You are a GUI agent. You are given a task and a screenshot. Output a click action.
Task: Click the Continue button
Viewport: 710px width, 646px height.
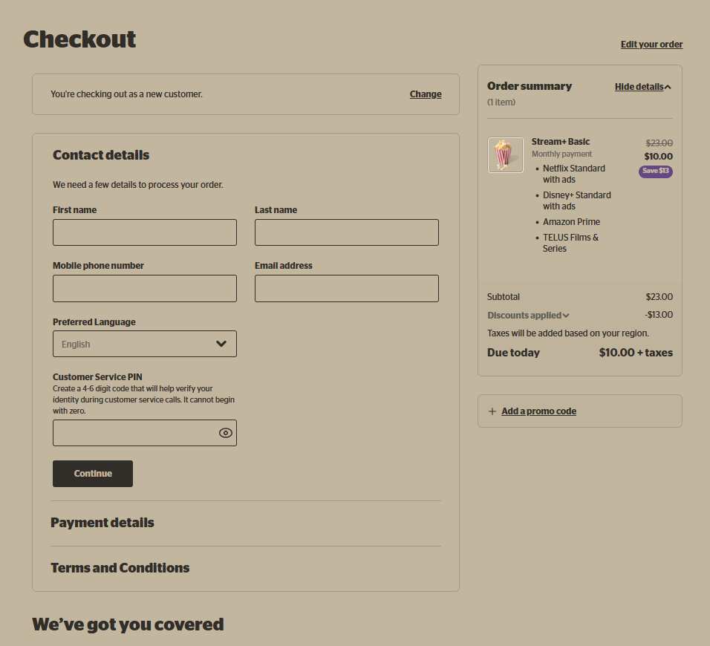[93, 474]
